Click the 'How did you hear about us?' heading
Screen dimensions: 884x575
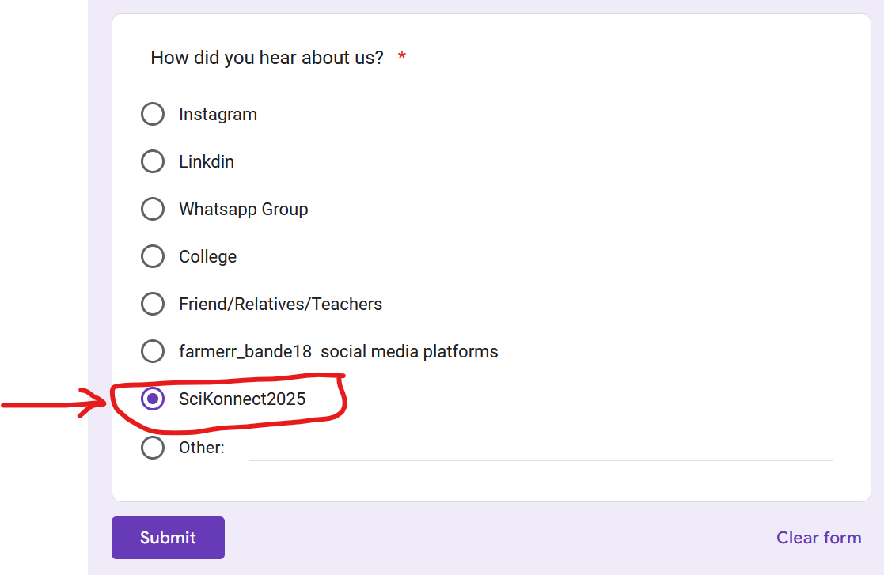pos(267,58)
